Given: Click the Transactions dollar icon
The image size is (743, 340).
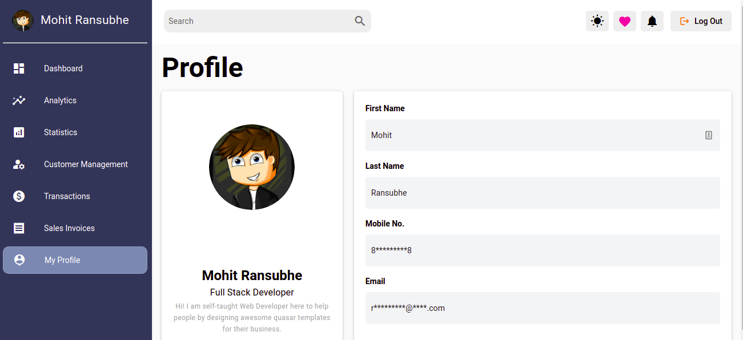Looking at the screenshot, I should click(x=19, y=196).
